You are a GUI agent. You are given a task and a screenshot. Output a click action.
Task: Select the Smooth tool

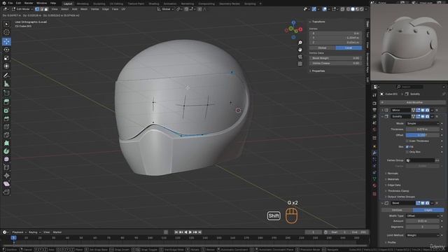tap(6, 160)
